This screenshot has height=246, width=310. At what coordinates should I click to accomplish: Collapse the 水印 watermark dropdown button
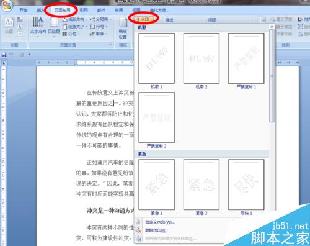coord(144,19)
